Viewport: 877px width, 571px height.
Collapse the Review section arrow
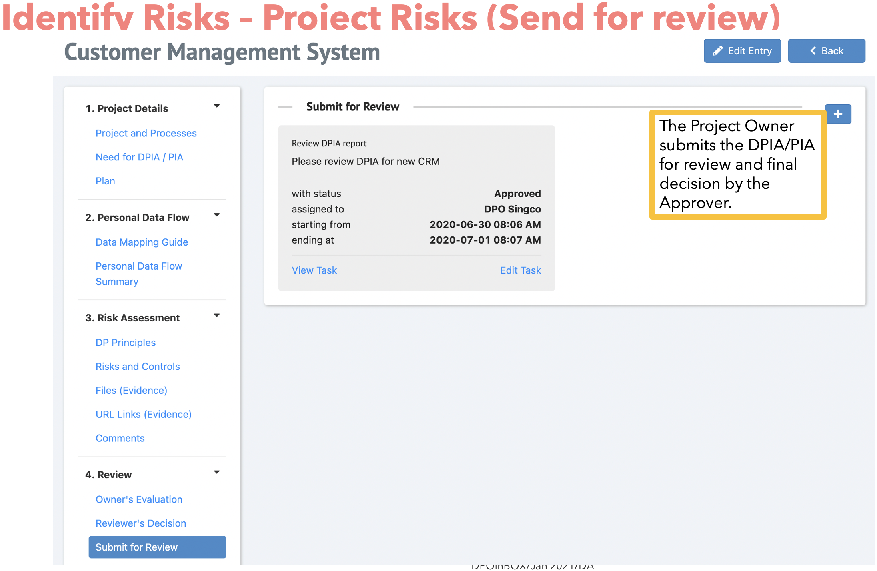pos(217,472)
